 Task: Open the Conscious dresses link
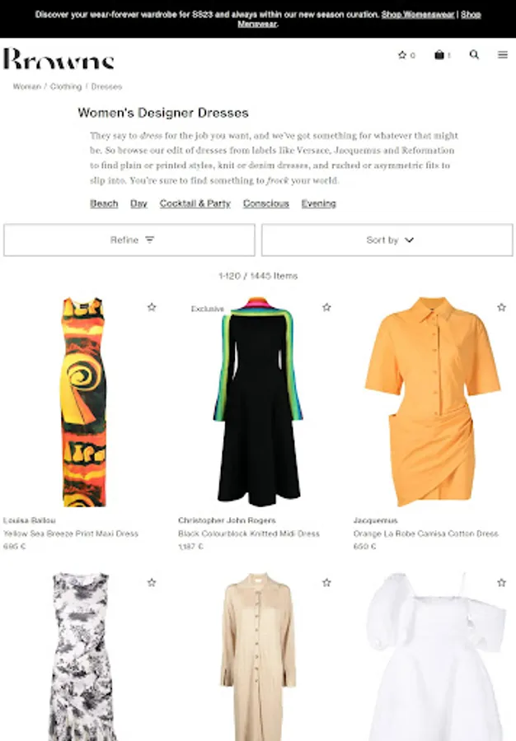[265, 203]
